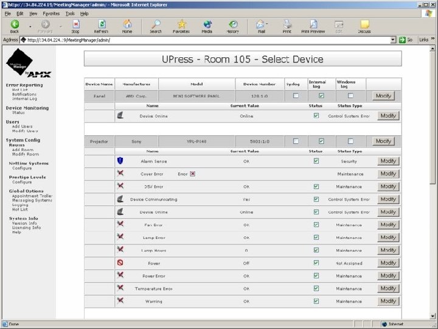Image resolution: width=438 pixels, height=329 pixels.
Task: Toggle Status checkbox for DSV Error
Action: [x=316, y=186]
